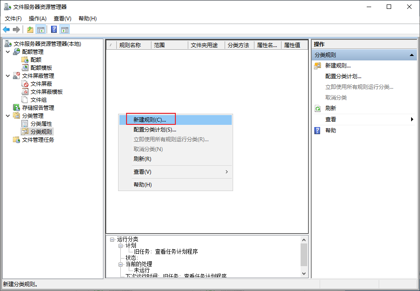Collapse the 配额管理 tree node
420x291 pixels.
[x=8, y=52]
